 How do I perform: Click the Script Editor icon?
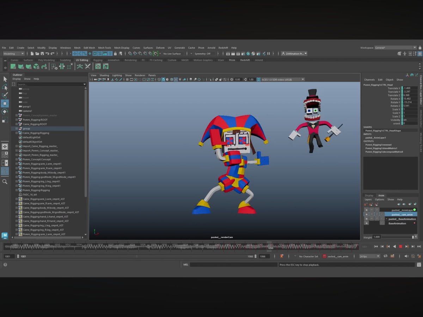pyautogui.click(x=419, y=265)
